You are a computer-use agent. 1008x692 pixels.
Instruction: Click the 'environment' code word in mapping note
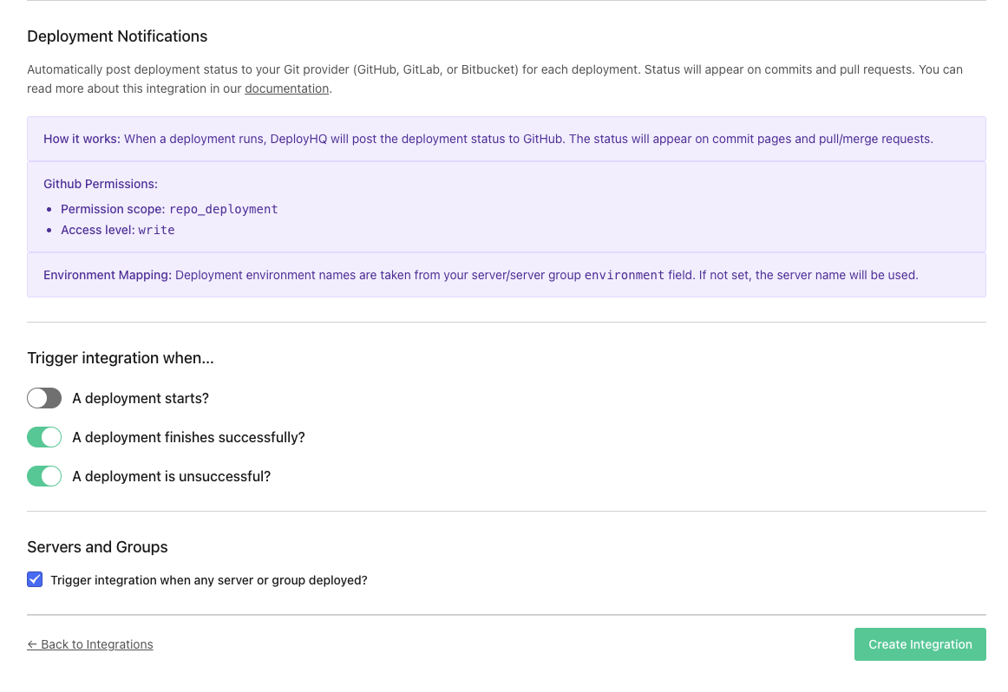pos(624,275)
